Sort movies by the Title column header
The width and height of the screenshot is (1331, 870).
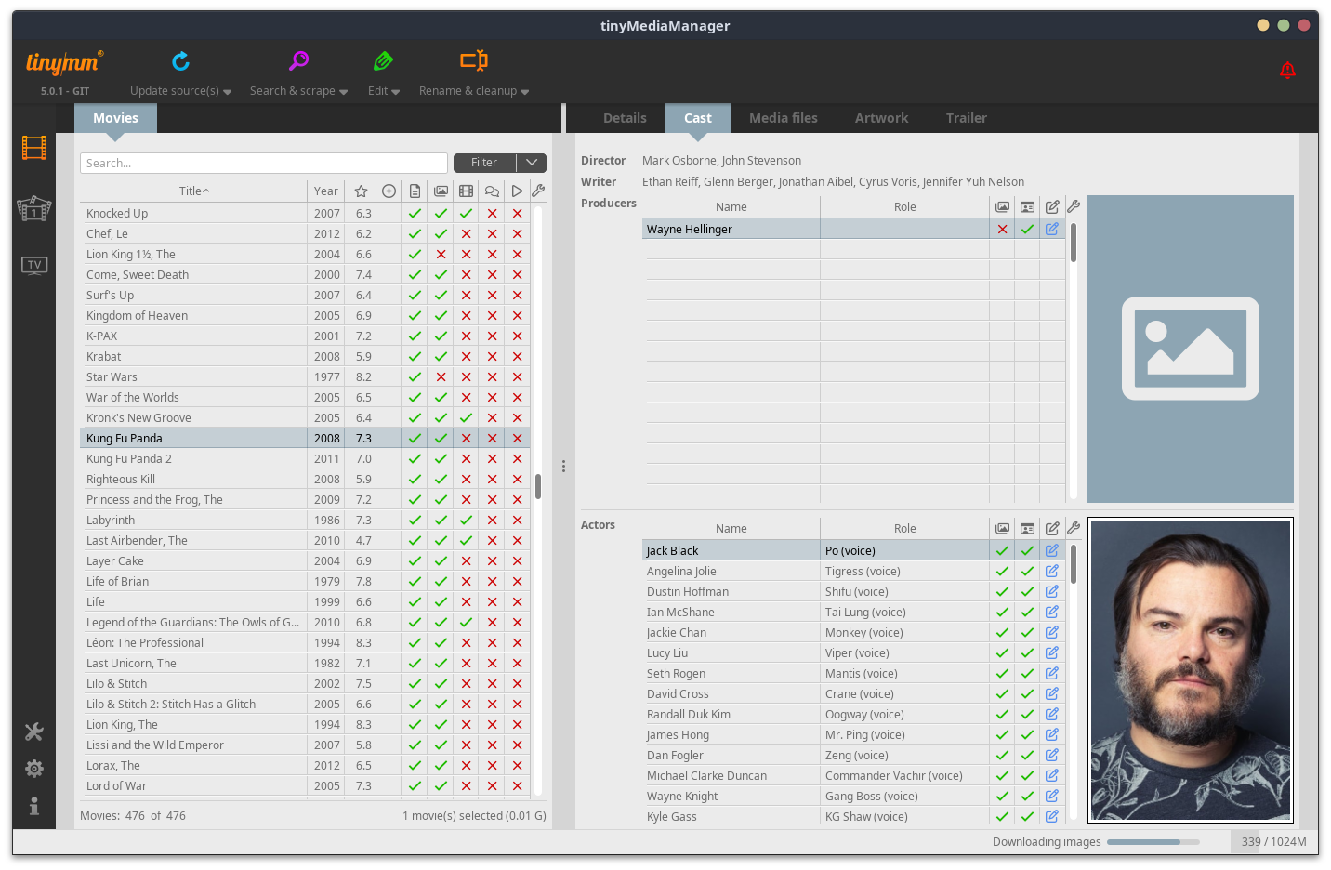[193, 191]
